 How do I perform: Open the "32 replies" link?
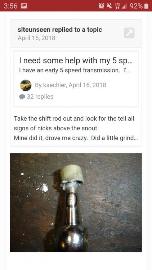(40, 96)
